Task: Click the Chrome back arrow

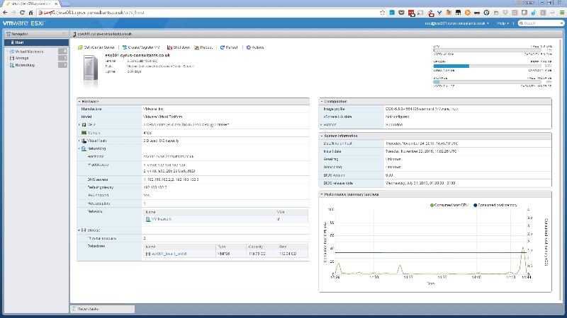Action: pyautogui.click(x=6, y=13)
